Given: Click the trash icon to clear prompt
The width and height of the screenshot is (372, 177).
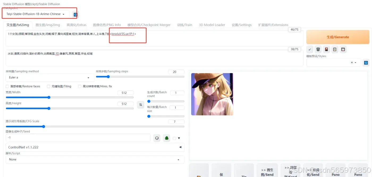Looking at the screenshot, I should click(x=318, y=49).
